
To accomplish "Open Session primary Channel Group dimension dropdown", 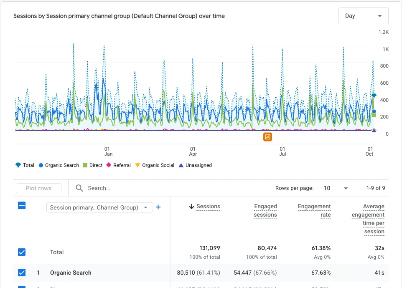I will click(x=99, y=207).
